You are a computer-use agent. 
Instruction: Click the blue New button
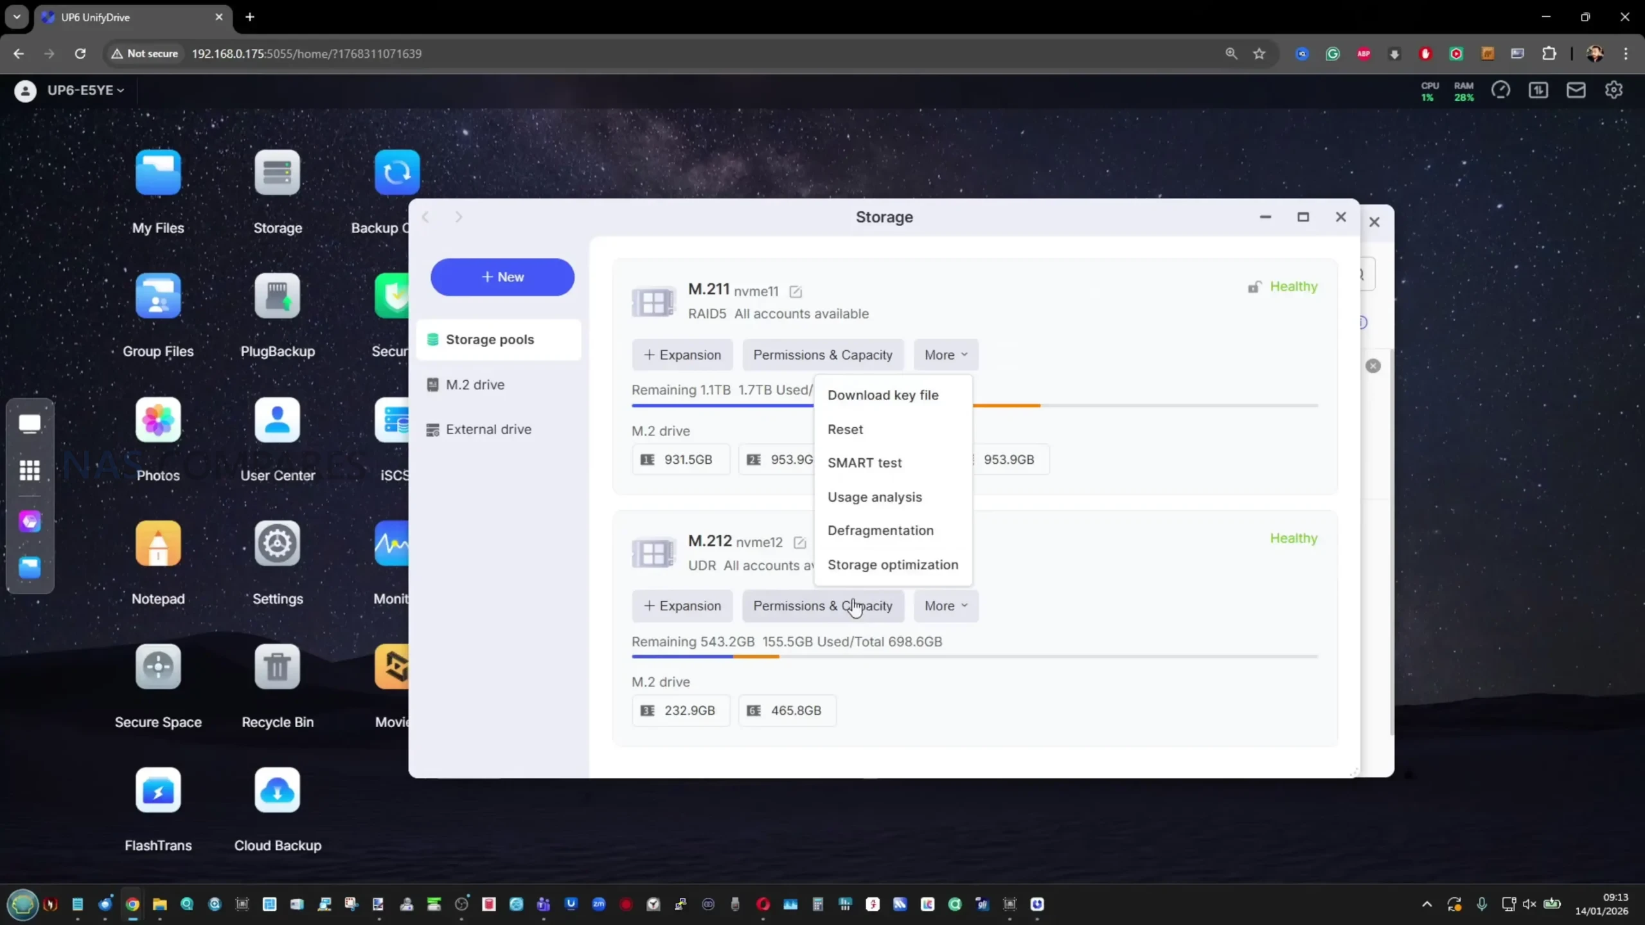pos(502,277)
